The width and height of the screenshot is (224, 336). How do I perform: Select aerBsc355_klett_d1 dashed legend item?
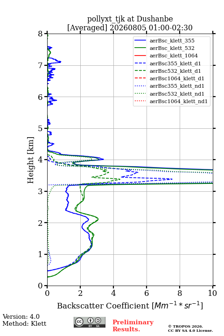pos(168,63)
